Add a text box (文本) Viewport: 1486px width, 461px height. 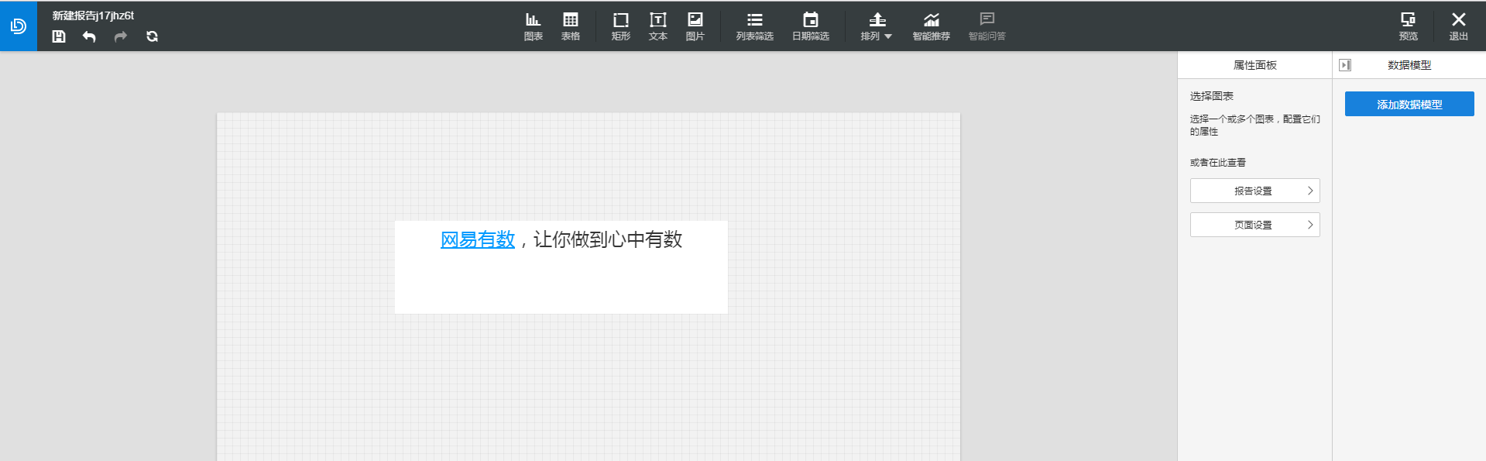point(658,26)
